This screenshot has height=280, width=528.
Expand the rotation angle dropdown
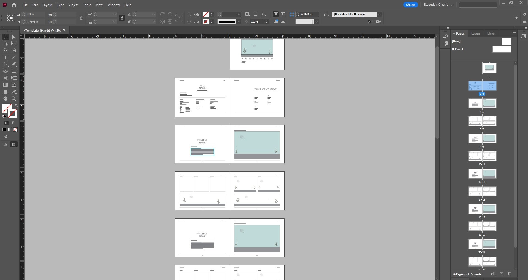tap(153, 14)
